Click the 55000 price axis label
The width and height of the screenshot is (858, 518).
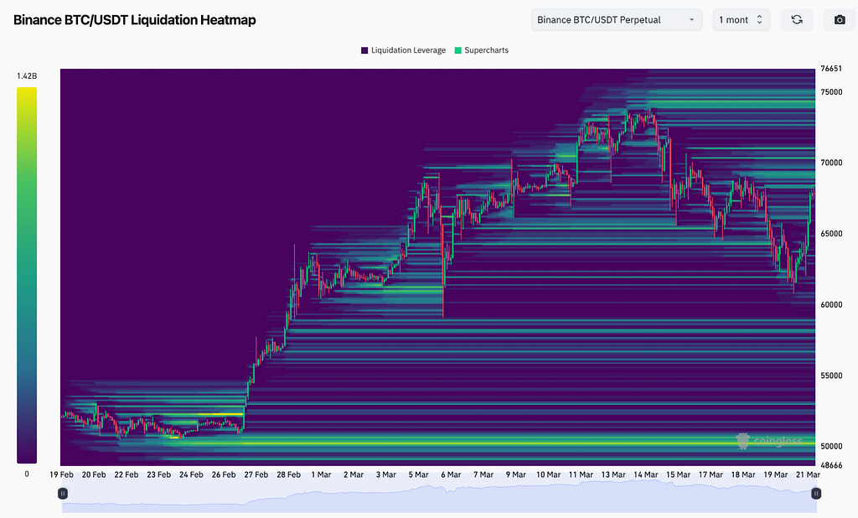(x=831, y=376)
